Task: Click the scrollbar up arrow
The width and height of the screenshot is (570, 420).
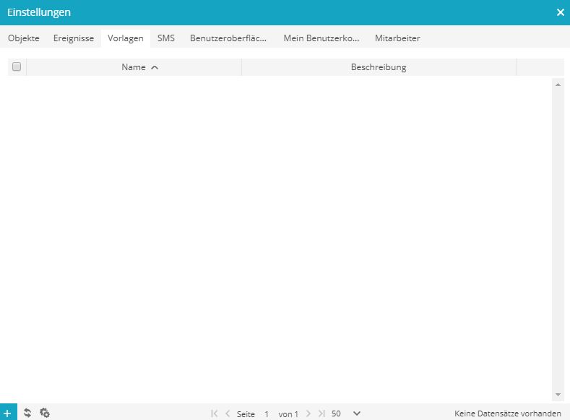Action: pos(558,85)
